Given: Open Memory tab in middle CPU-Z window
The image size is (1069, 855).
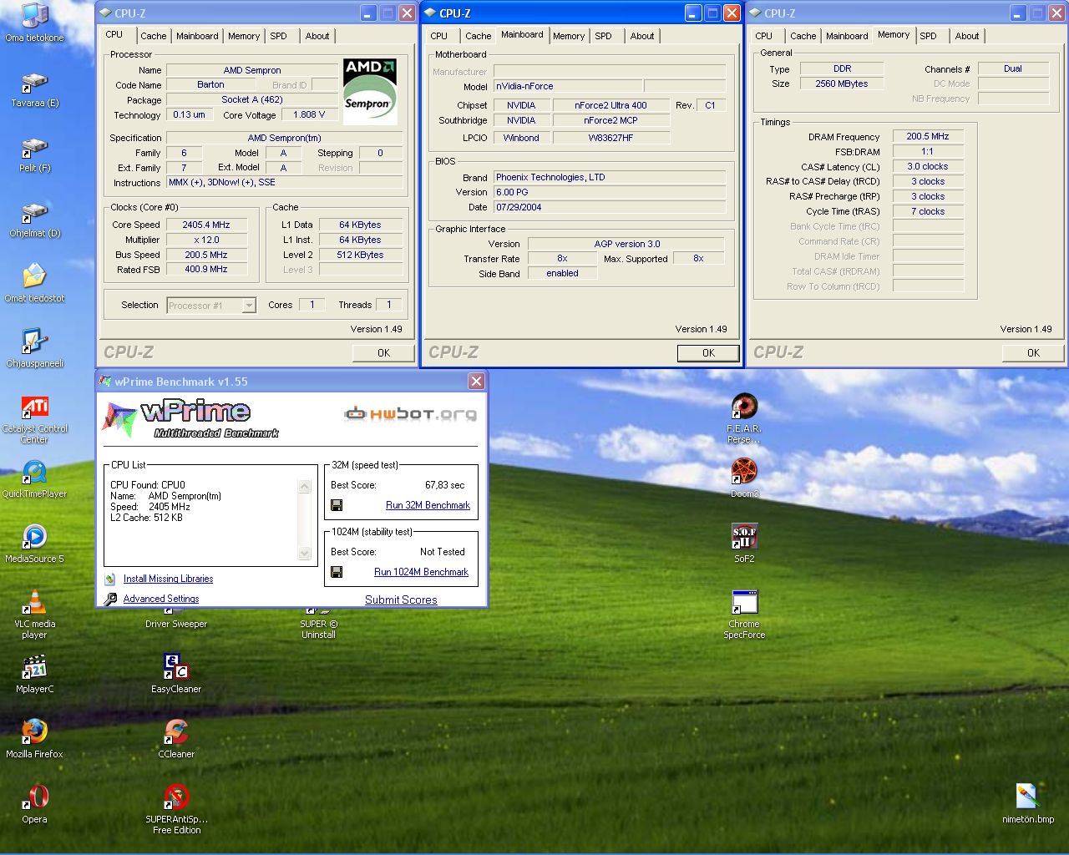Looking at the screenshot, I should coord(569,36).
